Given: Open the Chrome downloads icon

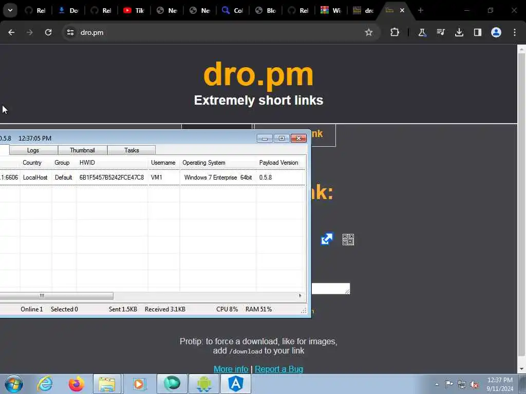Looking at the screenshot, I should (459, 32).
